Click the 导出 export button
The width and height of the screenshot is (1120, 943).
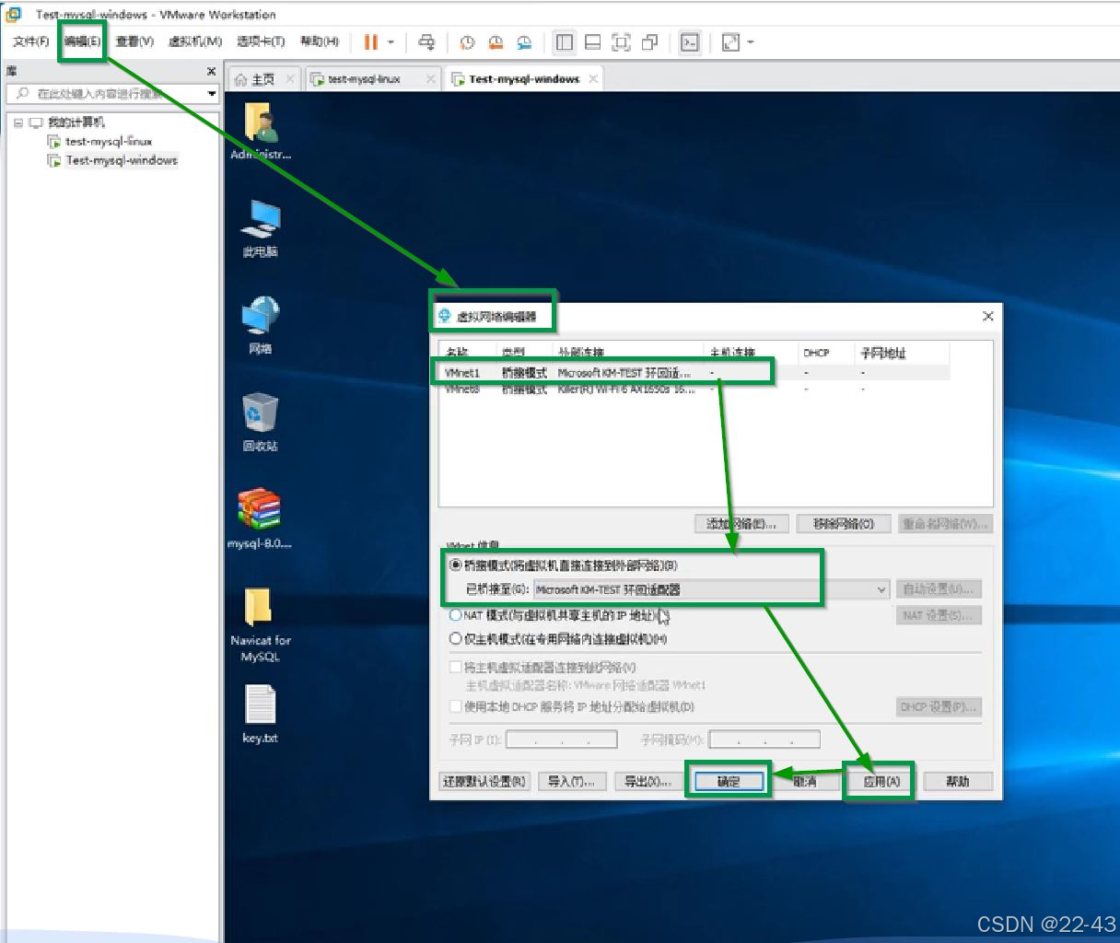[647, 782]
